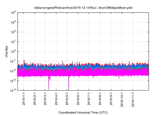
Task: Select the 2016-3-1 date tick label
Action: [x=45, y=99]
